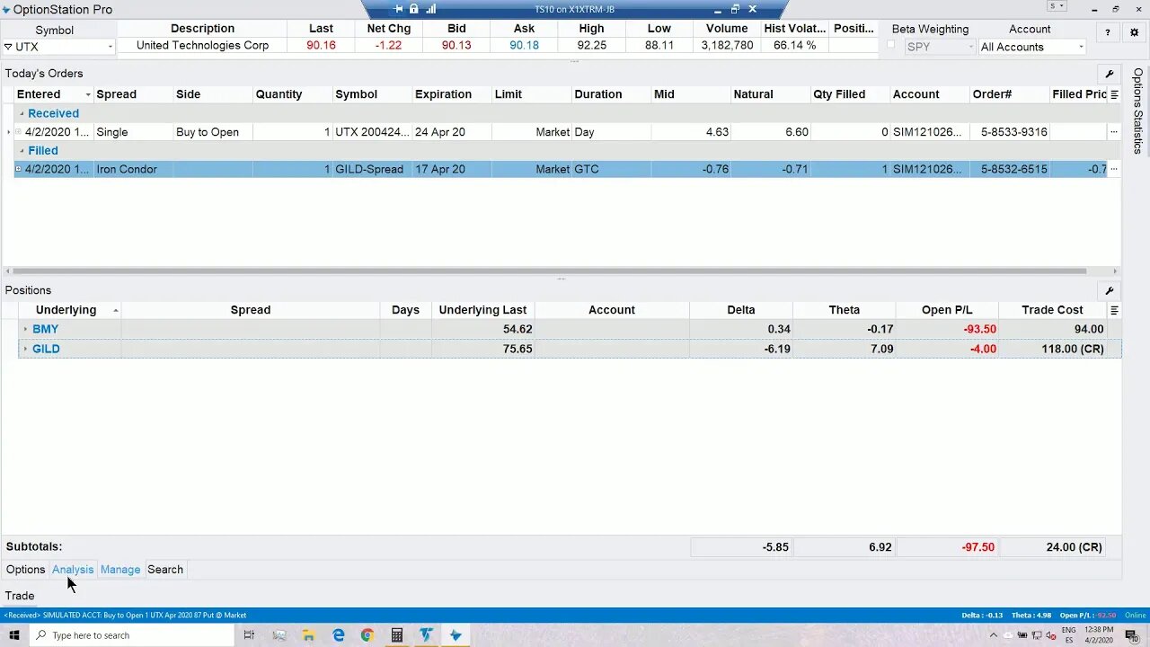This screenshot has height=647, width=1150.
Task: Sort positions by Delta column
Action: [741, 310]
